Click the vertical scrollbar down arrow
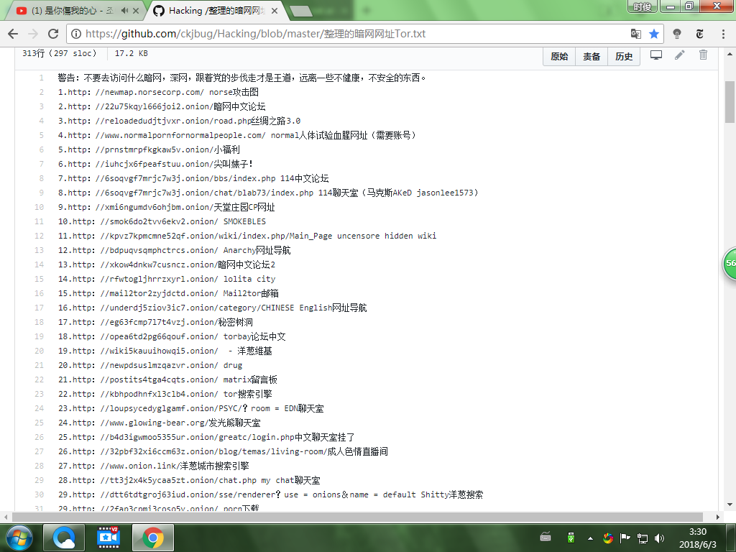 pyautogui.click(x=730, y=505)
